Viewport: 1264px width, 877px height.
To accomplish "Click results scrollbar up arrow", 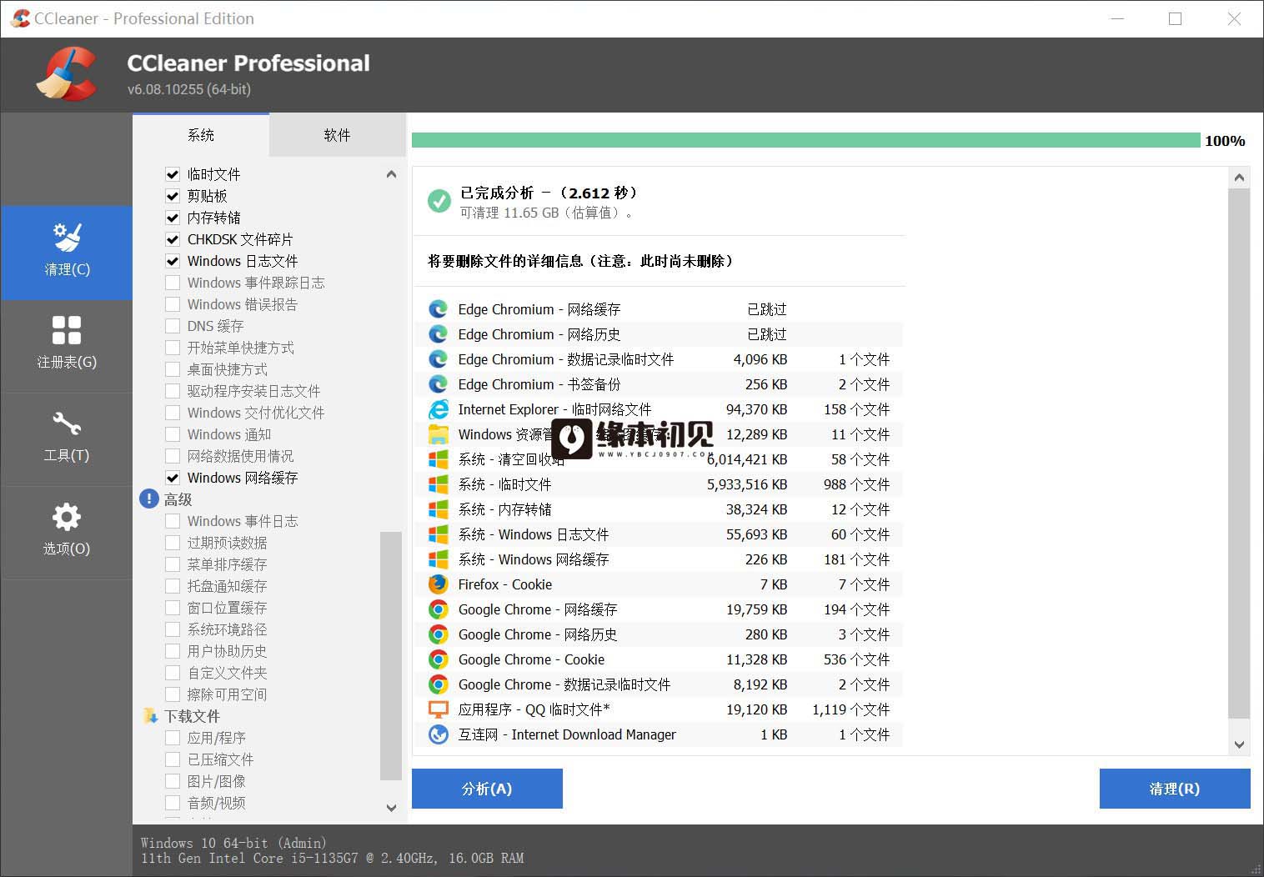I will click(x=1239, y=178).
